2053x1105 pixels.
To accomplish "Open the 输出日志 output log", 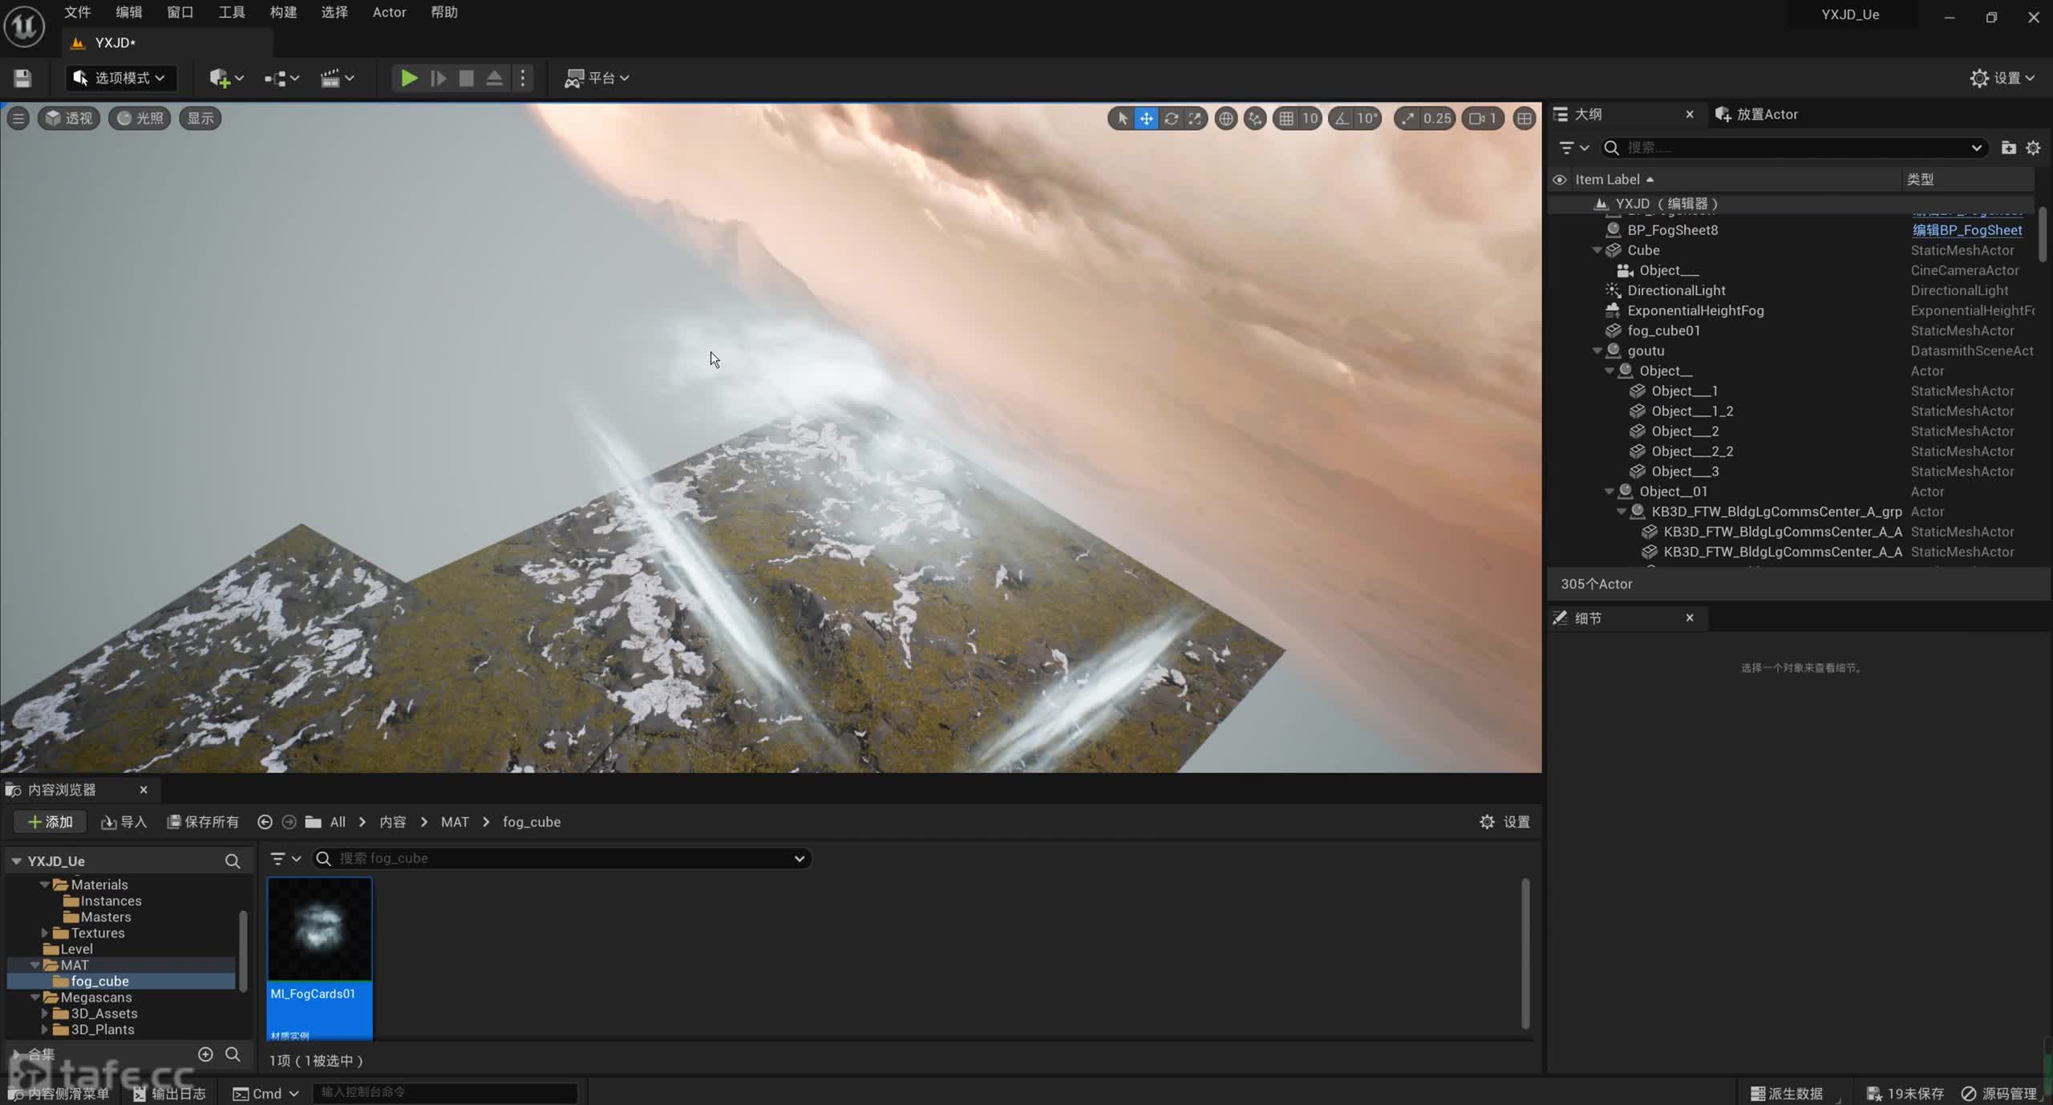I will 169,1094.
